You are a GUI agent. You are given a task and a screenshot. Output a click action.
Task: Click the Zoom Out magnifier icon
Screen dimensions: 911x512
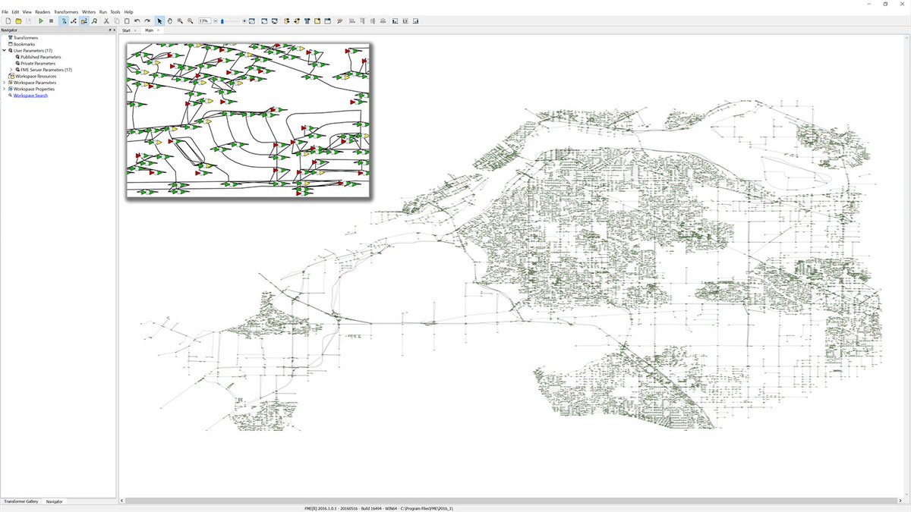[x=191, y=20]
